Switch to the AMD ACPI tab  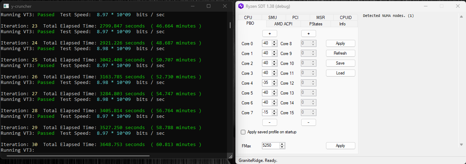click(283, 24)
